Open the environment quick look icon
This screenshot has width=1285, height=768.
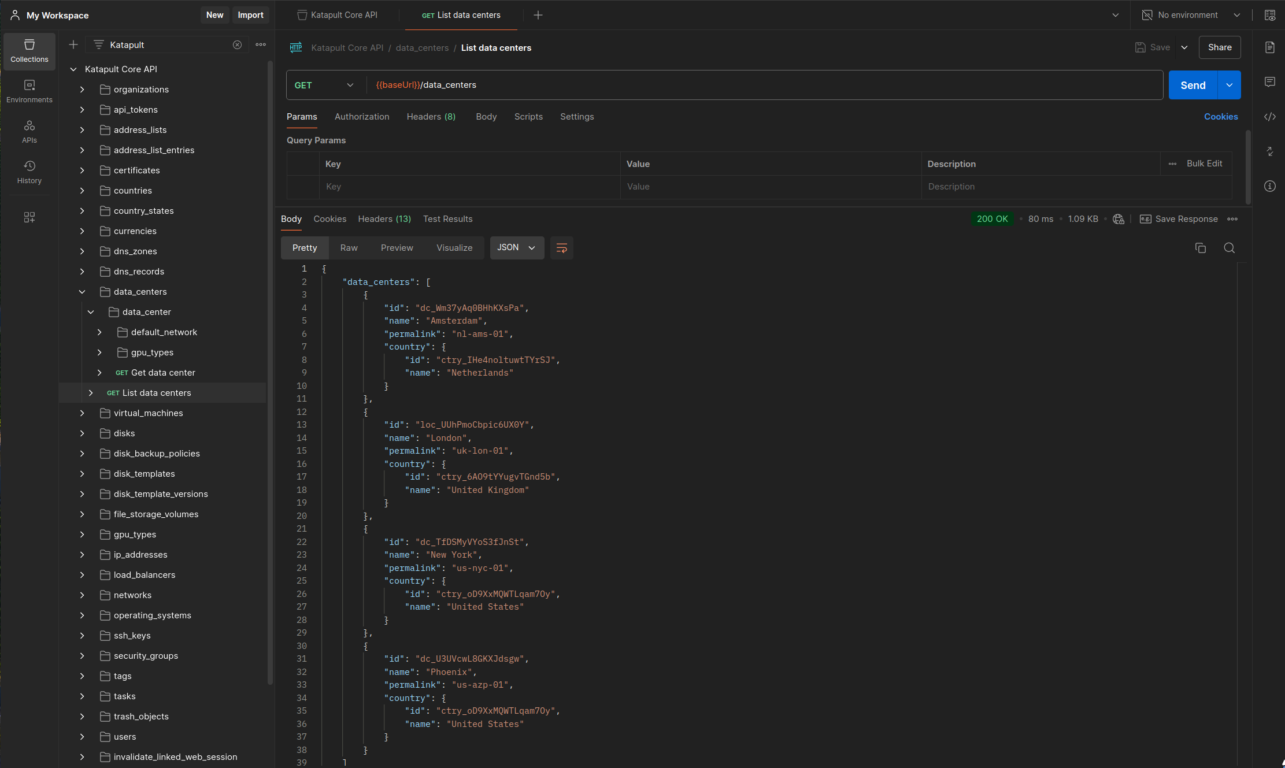tap(1270, 15)
